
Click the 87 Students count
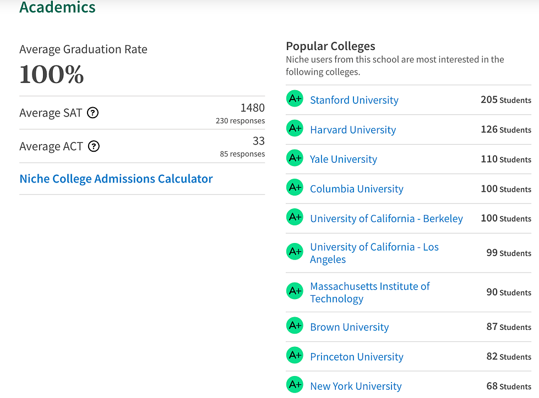click(x=509, y=327)
